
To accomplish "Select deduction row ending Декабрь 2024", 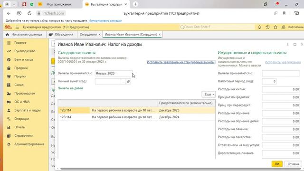I will click(x=137, y=117).
